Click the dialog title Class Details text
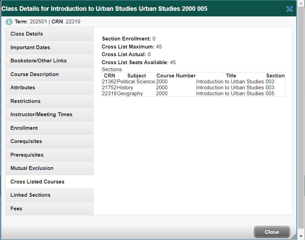 pos(104,9)
